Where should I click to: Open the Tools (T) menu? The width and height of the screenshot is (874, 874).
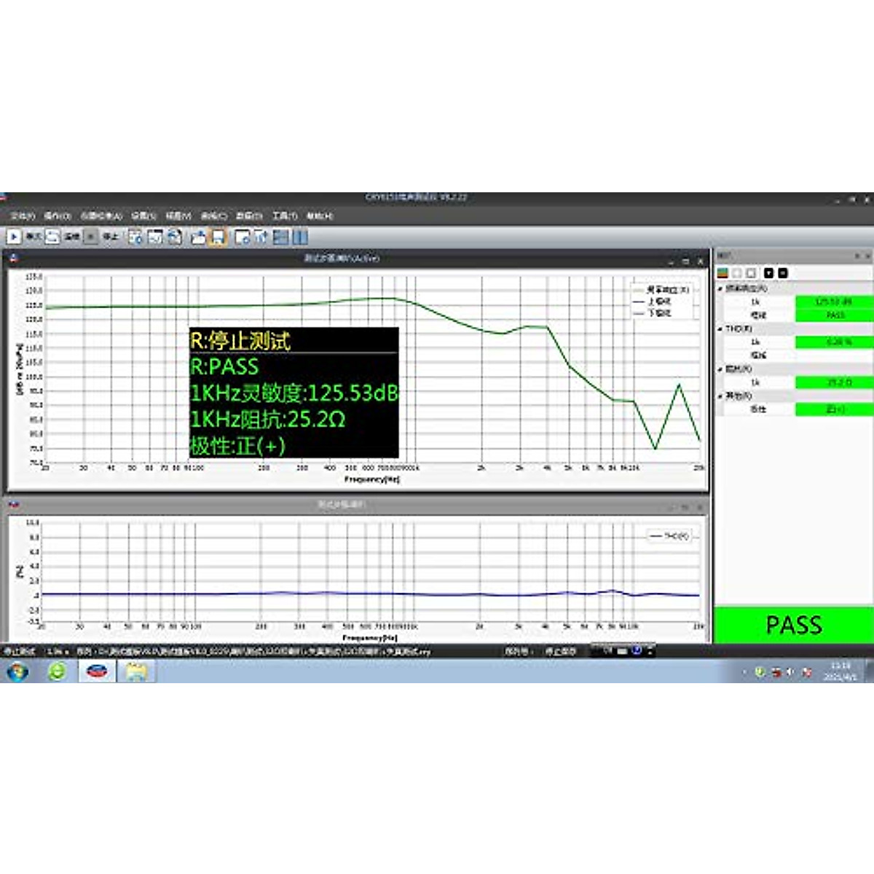point(284,216)
